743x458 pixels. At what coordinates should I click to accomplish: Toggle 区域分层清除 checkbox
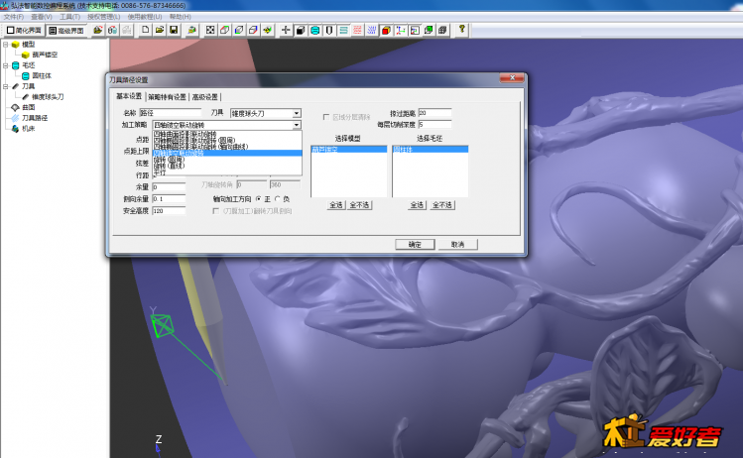[x=326, y=117]
